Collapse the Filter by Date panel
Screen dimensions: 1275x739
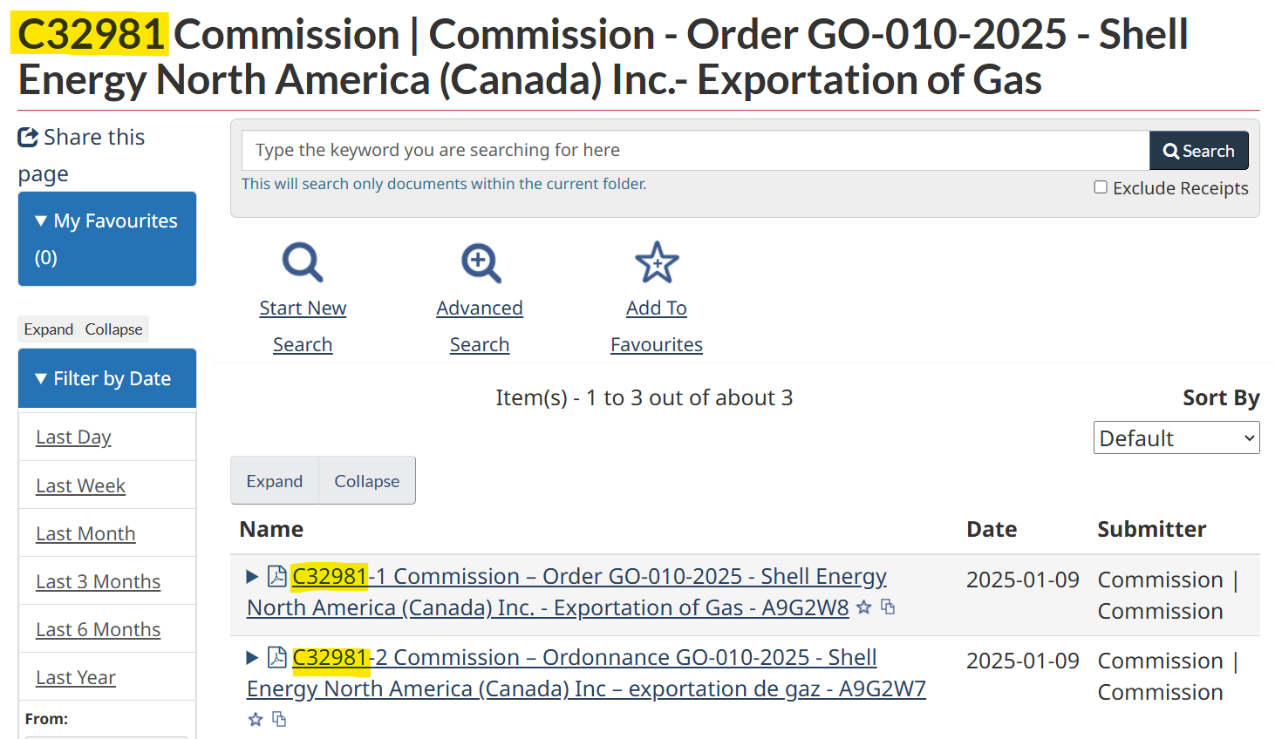pos(107,378)
